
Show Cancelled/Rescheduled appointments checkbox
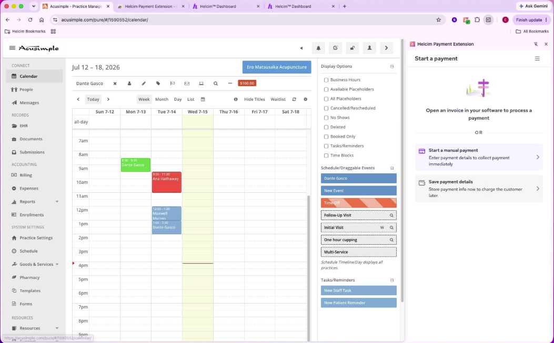326,108
